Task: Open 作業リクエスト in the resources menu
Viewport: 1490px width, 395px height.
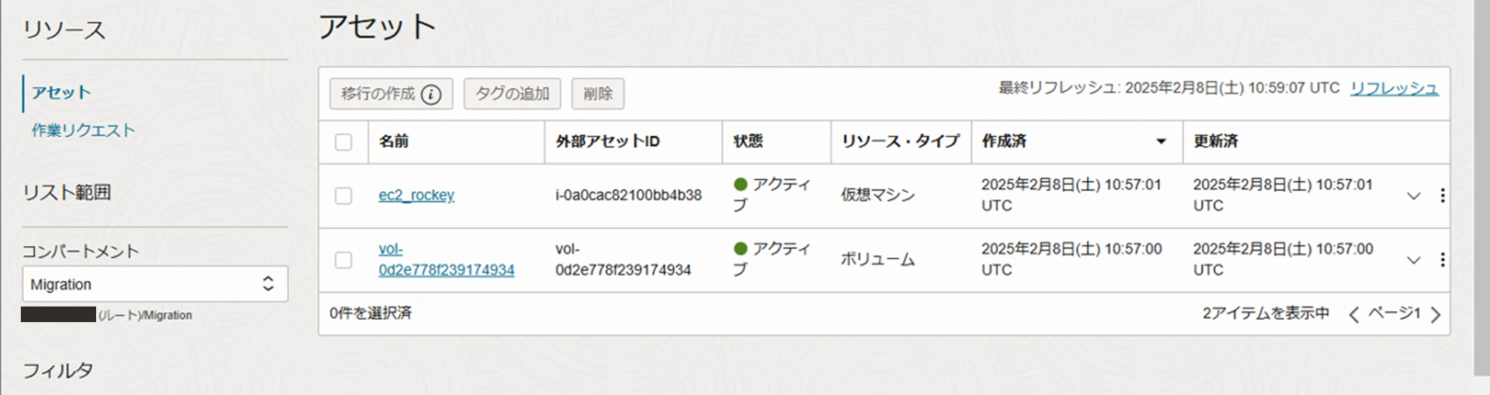Action: (x=83, y=130)
